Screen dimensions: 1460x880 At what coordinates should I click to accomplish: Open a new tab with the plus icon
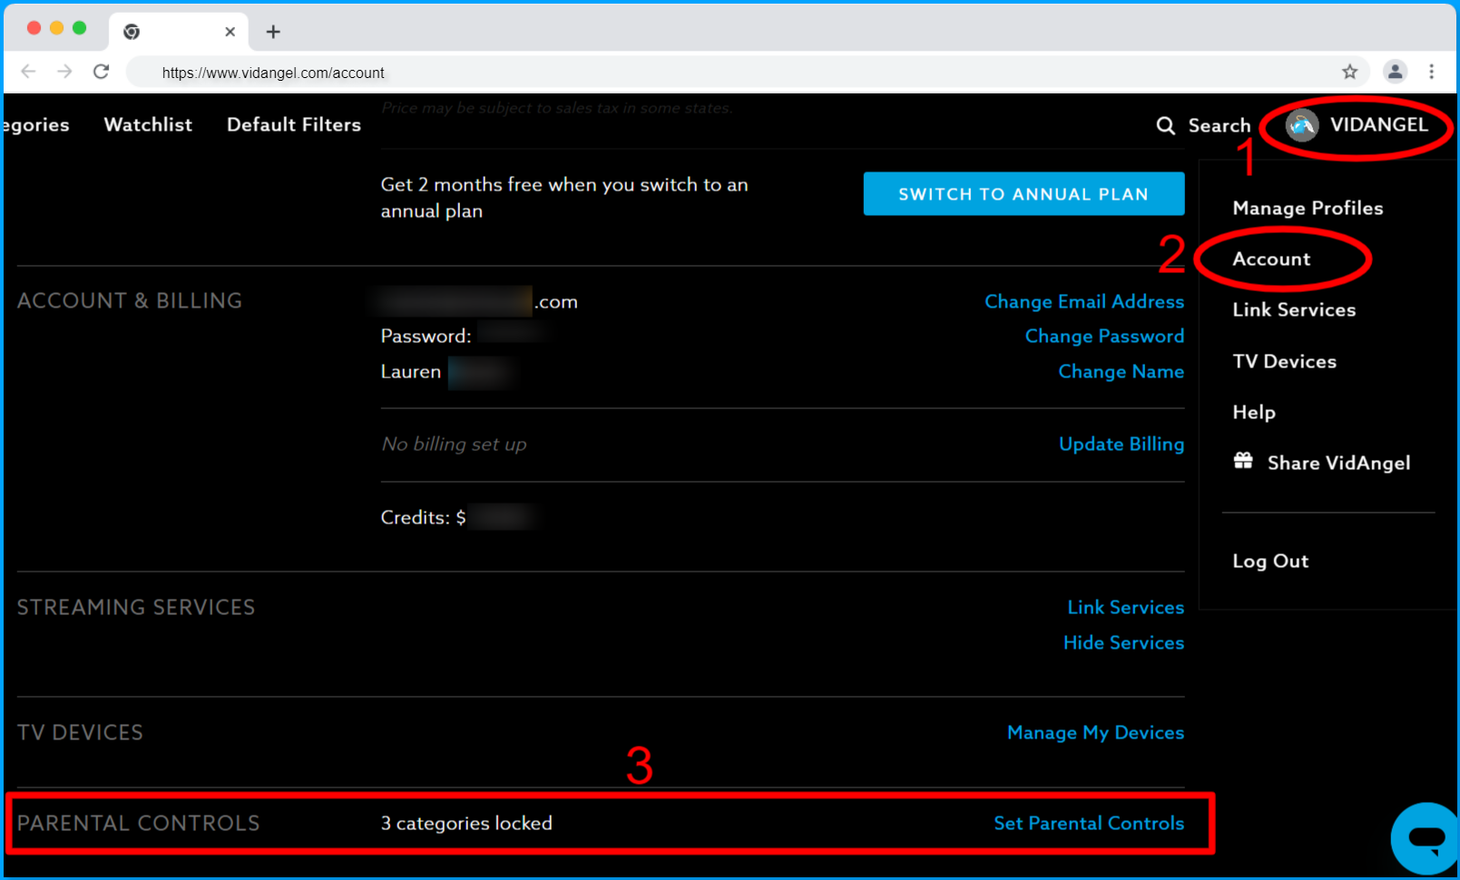(272, 30)
